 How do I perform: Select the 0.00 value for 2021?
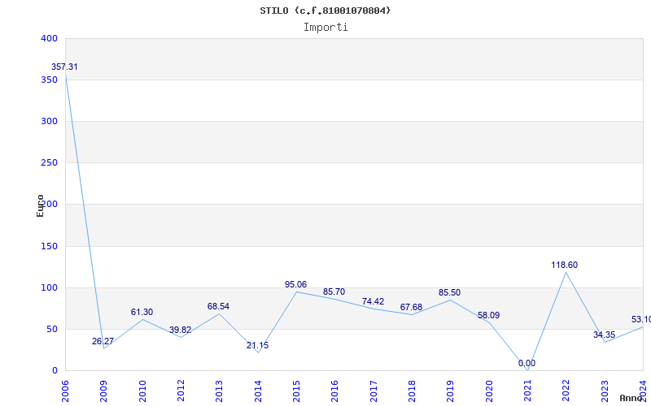pos(526,363)
